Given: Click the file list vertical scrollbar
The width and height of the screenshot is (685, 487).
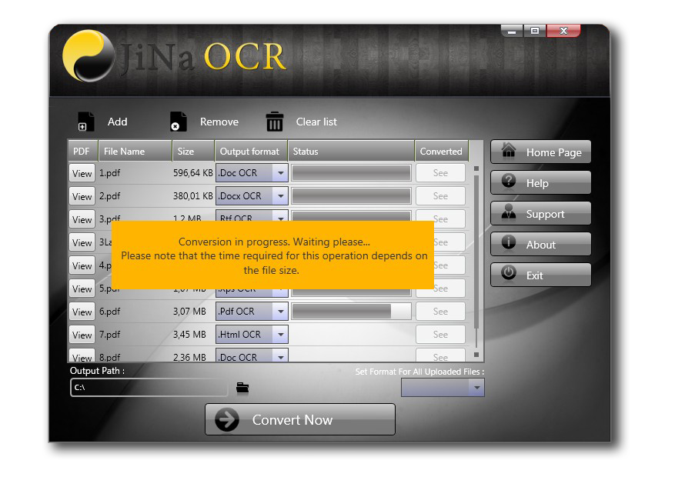Looking at the screenshot, I should click(x=476, y=251).
